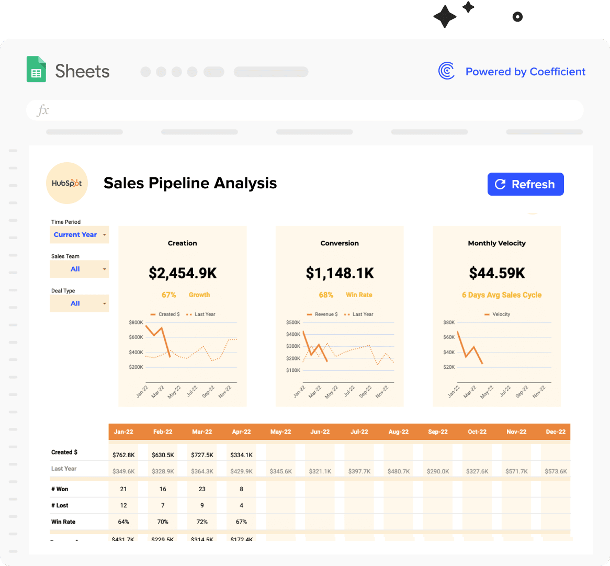Open the Sales Team All dropdown

(80, 269)
